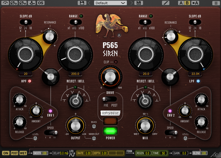Click the DRIVE knob
The height and width of the screenshot is (158, 221).
pos(110,77)
